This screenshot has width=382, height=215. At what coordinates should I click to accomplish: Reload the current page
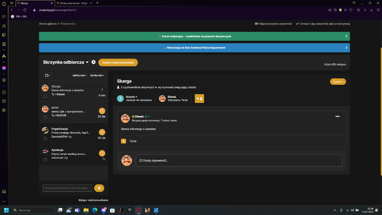pyautogui.click(x=25, y=10)
